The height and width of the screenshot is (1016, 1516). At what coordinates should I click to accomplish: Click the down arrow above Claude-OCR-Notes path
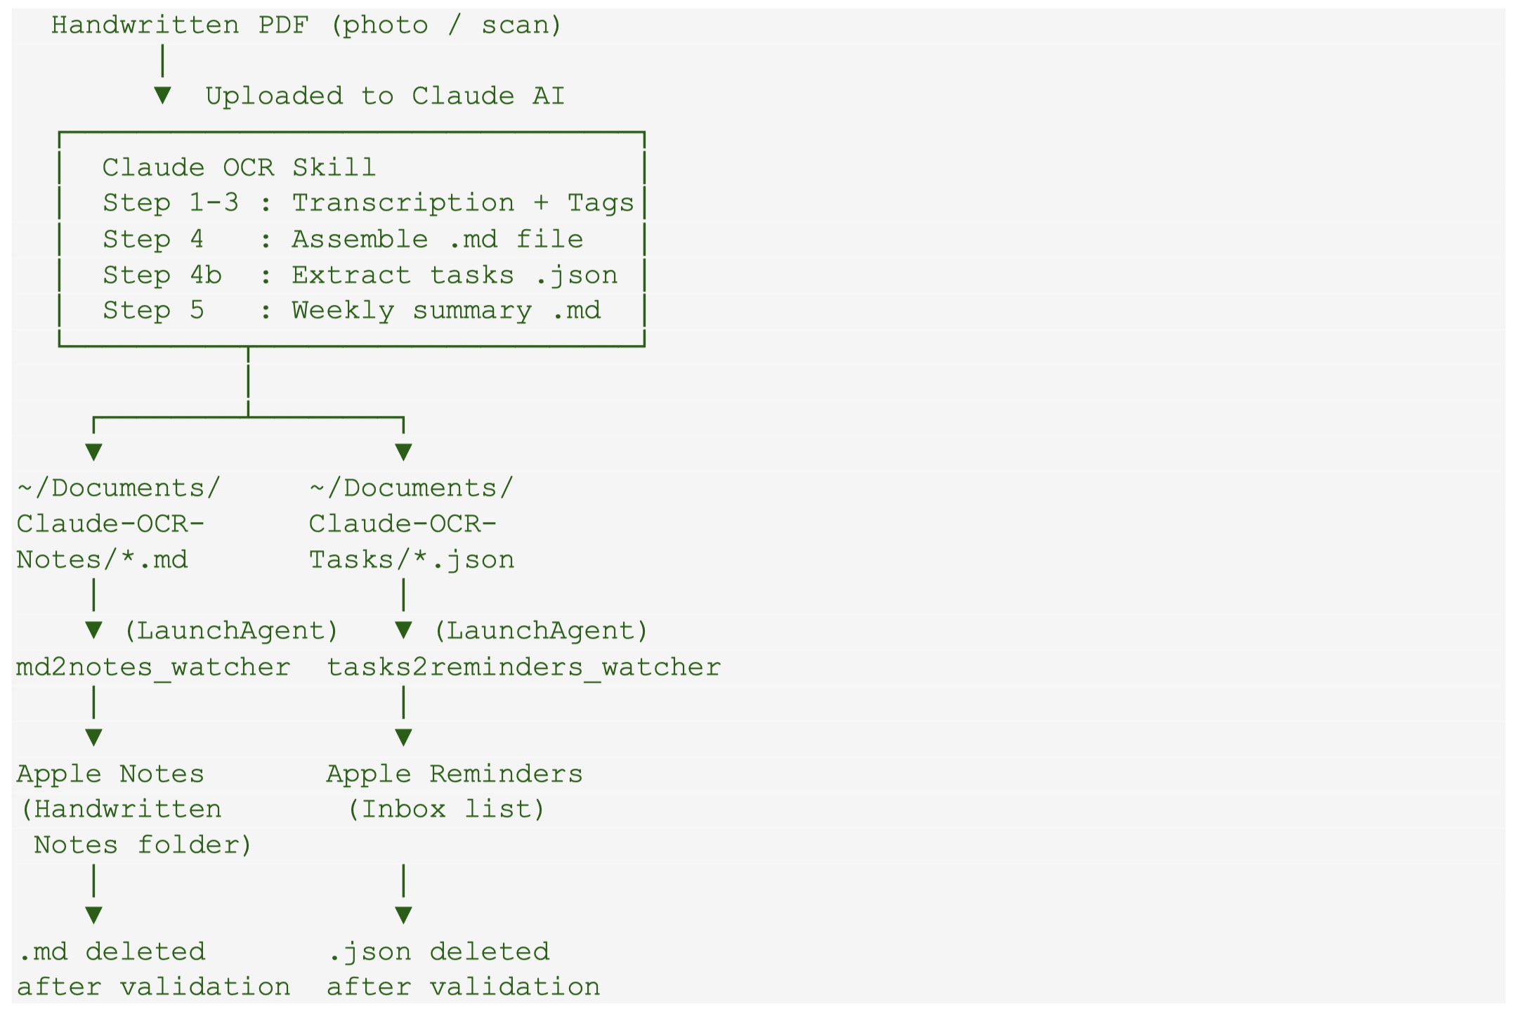click(93, 452)
